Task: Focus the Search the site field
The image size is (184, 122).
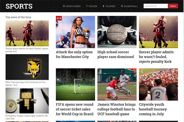Action: 156,6
